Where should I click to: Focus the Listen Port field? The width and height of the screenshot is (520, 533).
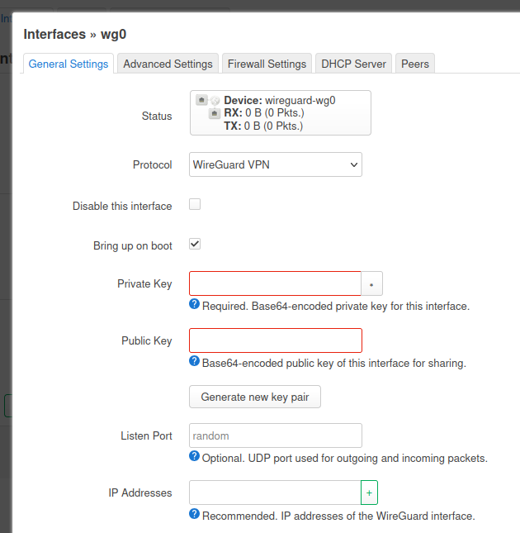pyautogui.click(x=276, y=435)
